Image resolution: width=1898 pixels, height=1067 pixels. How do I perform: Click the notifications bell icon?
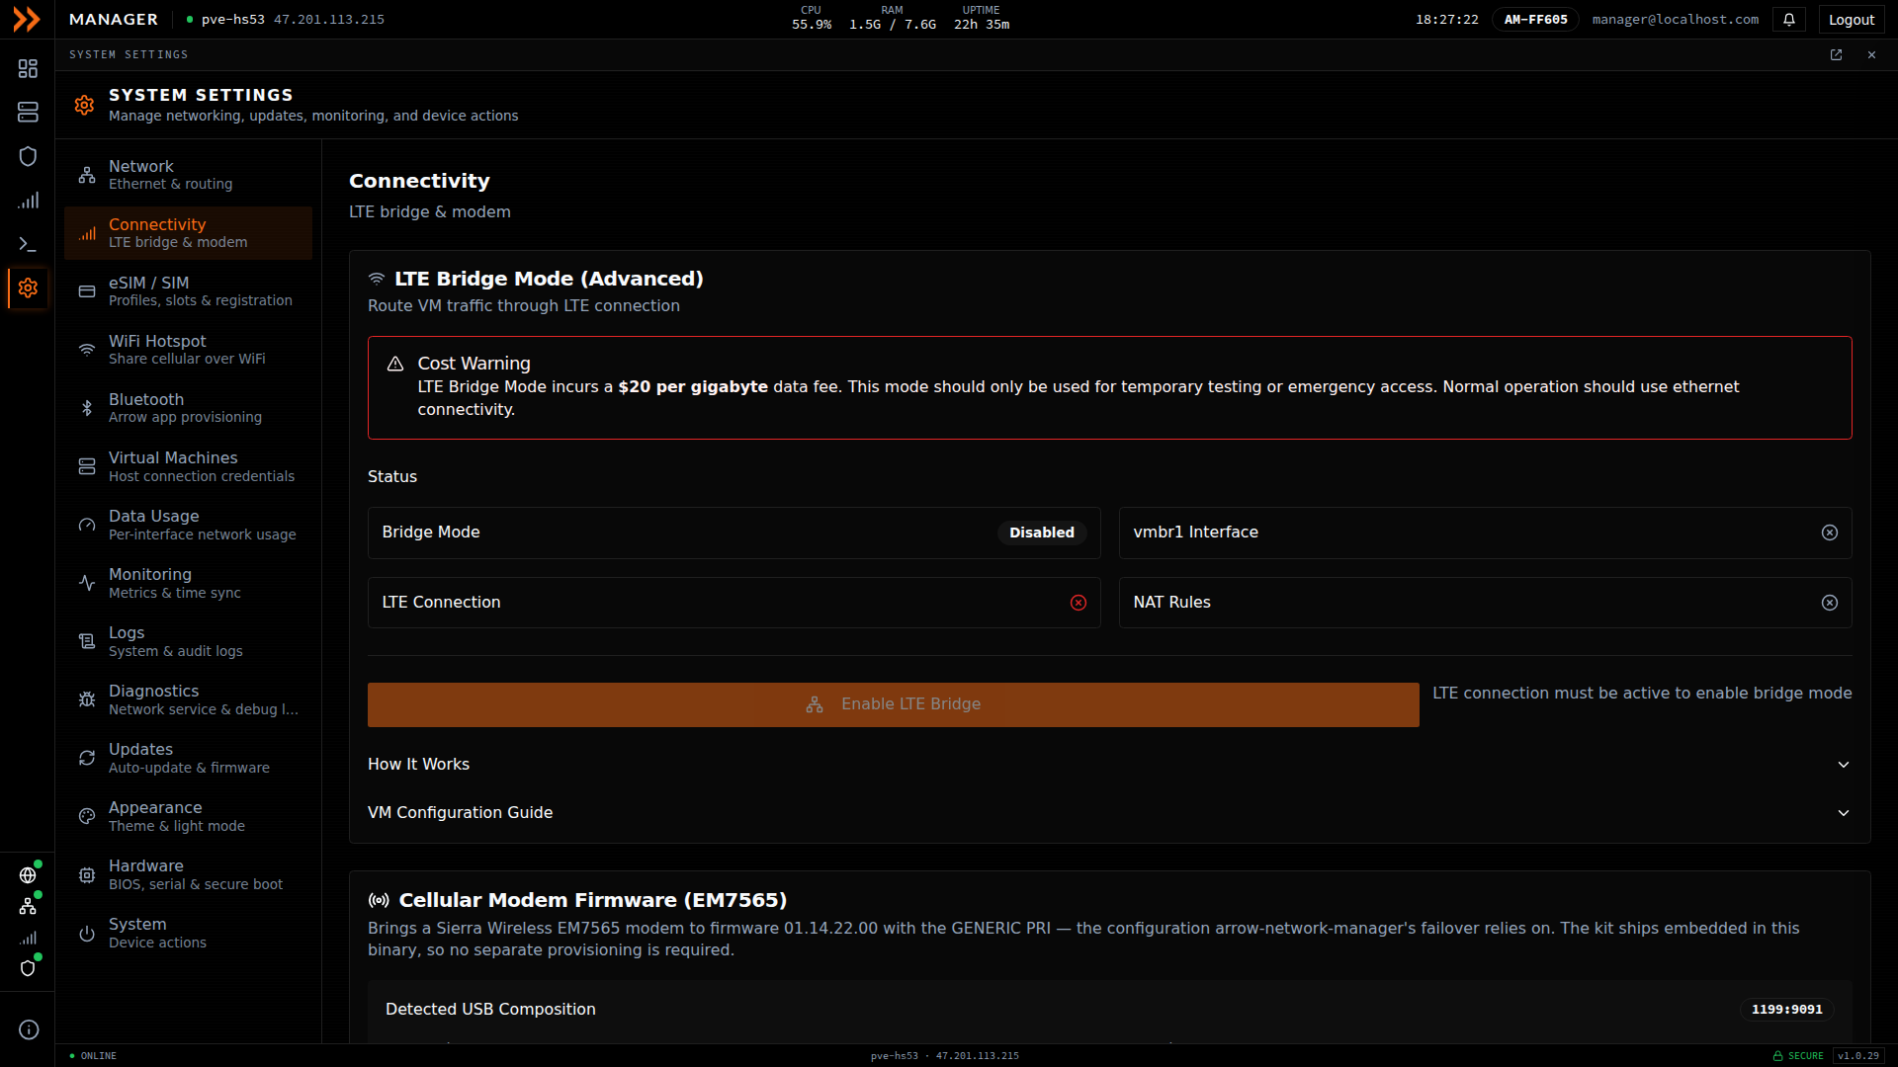coord(1789,20)
